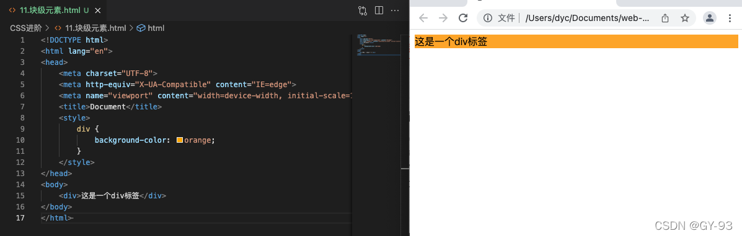
Task: Click the symbol cube icon in breadcrumb
Action: [141, 28]
